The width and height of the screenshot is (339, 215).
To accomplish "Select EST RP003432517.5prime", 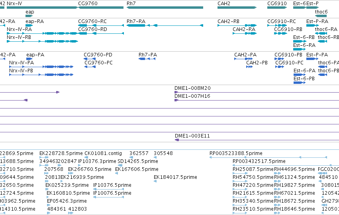I will pos(286,165).
